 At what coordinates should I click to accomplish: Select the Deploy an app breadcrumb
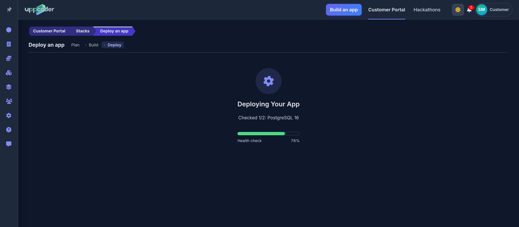[x=114, y=31]
